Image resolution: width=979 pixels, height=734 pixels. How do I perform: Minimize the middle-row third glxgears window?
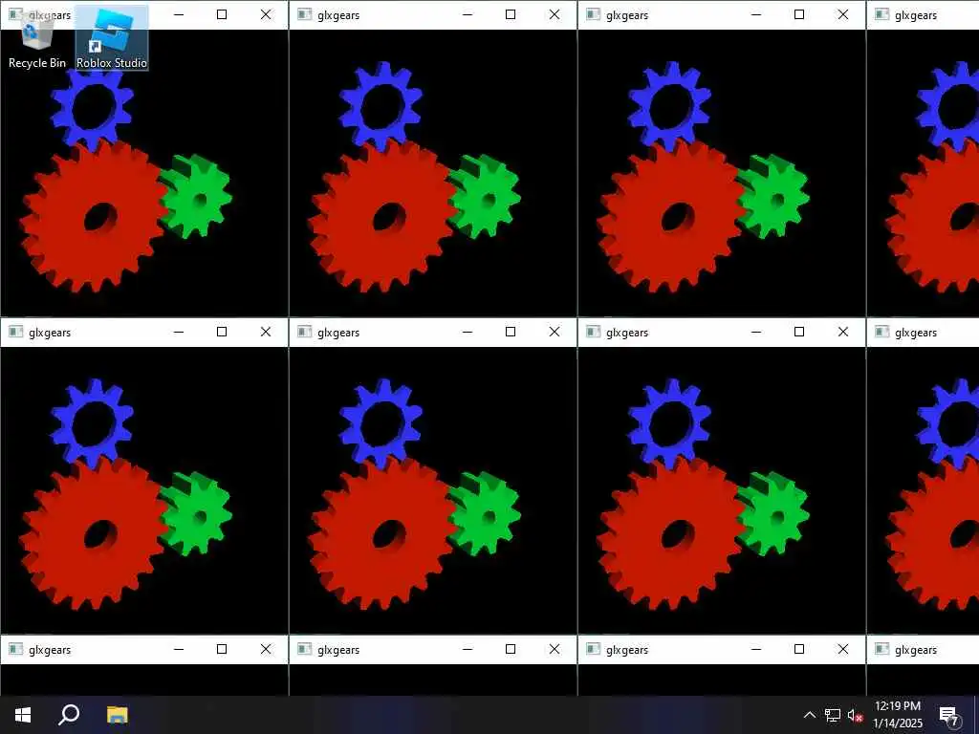tap(756, 332)
